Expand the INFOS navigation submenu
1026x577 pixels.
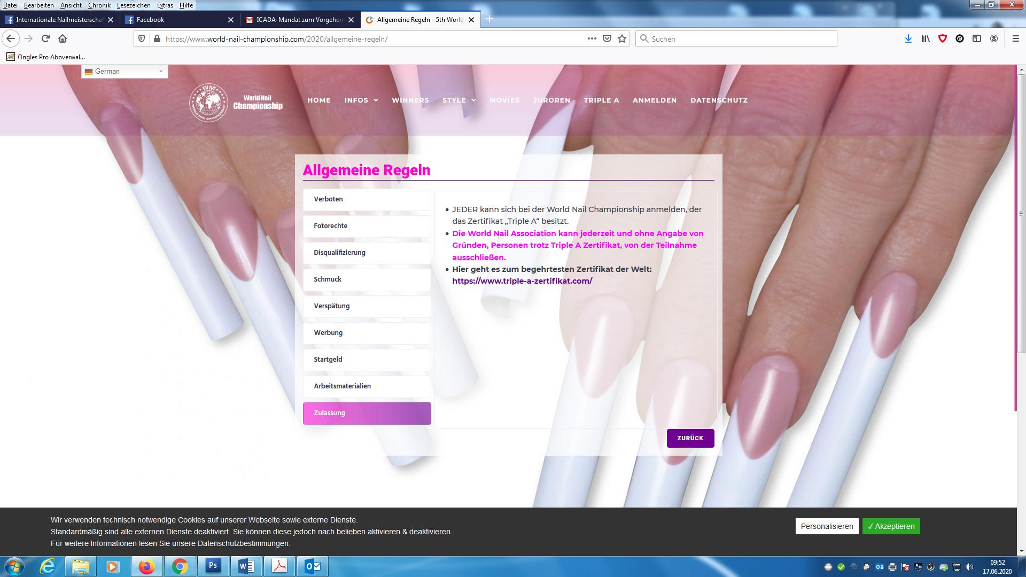click(361, 100)
